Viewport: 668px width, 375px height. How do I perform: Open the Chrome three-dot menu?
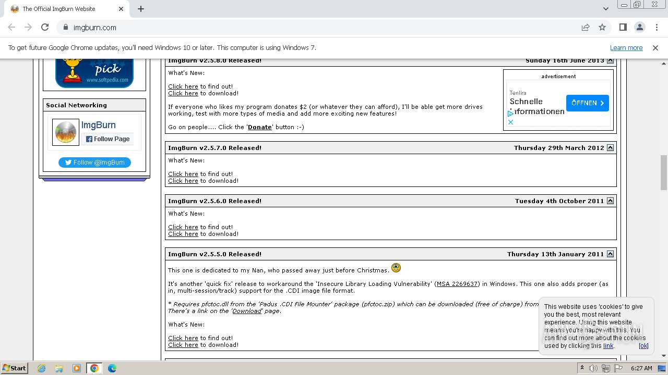click(x=656, y=27)
